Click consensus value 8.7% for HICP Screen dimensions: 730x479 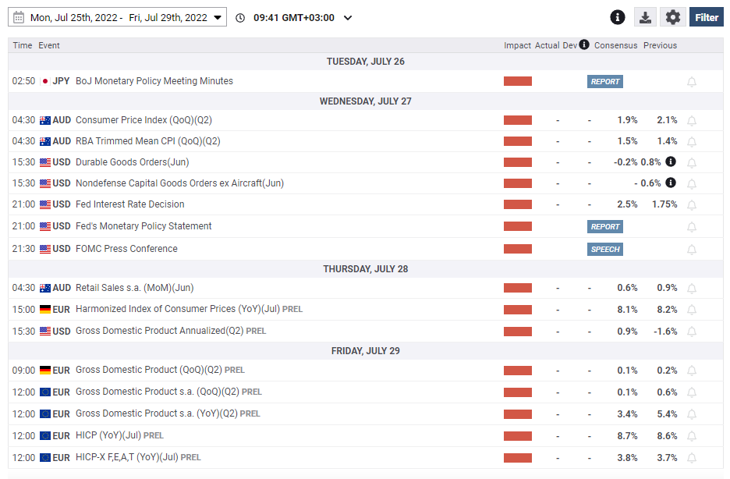click(x=627, y=436)
